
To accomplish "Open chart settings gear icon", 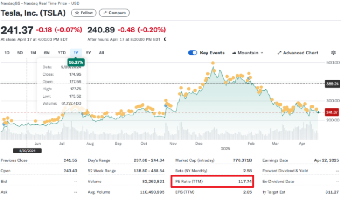I will (334, 53).
